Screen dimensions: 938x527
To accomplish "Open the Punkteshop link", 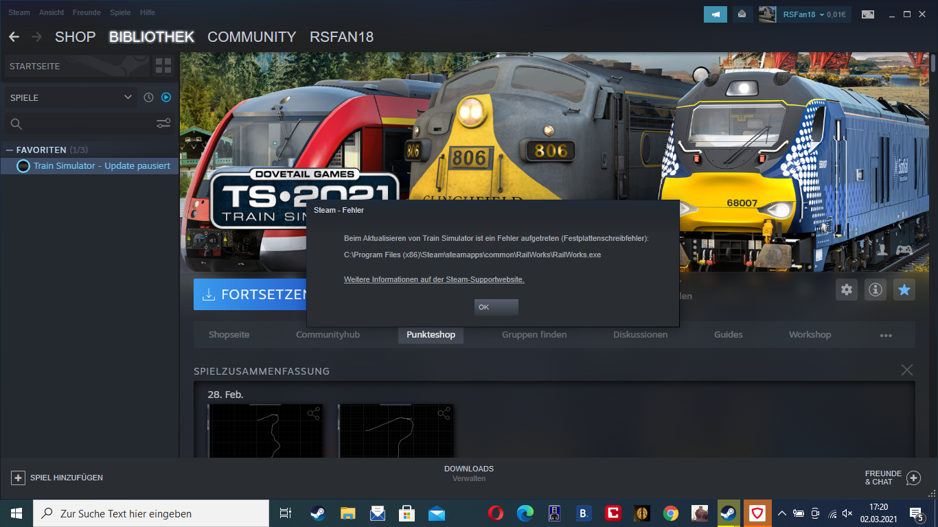I will [431, 335].
